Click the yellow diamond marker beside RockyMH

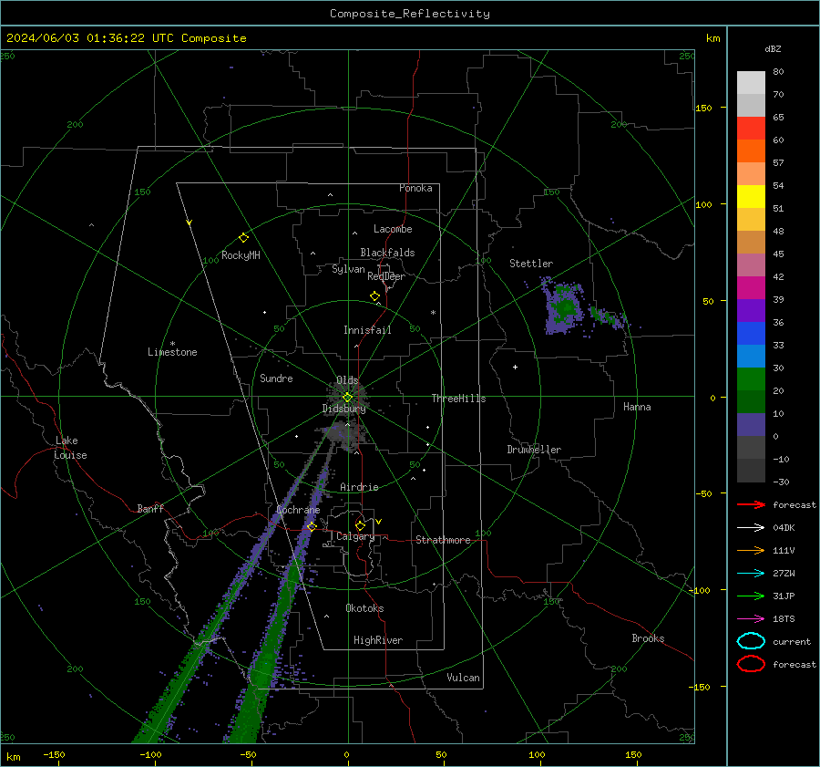pyautogui.click(x=243, y=238)
